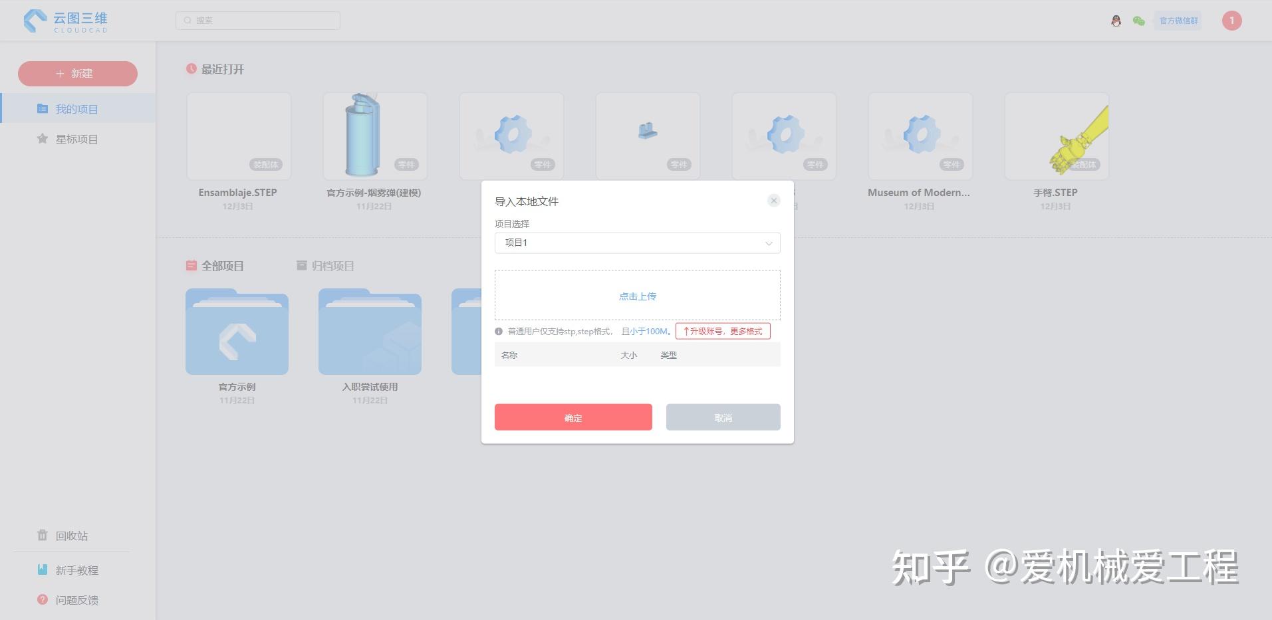Click the 官方微信群 WeChat group button

tap(1177, 21)
